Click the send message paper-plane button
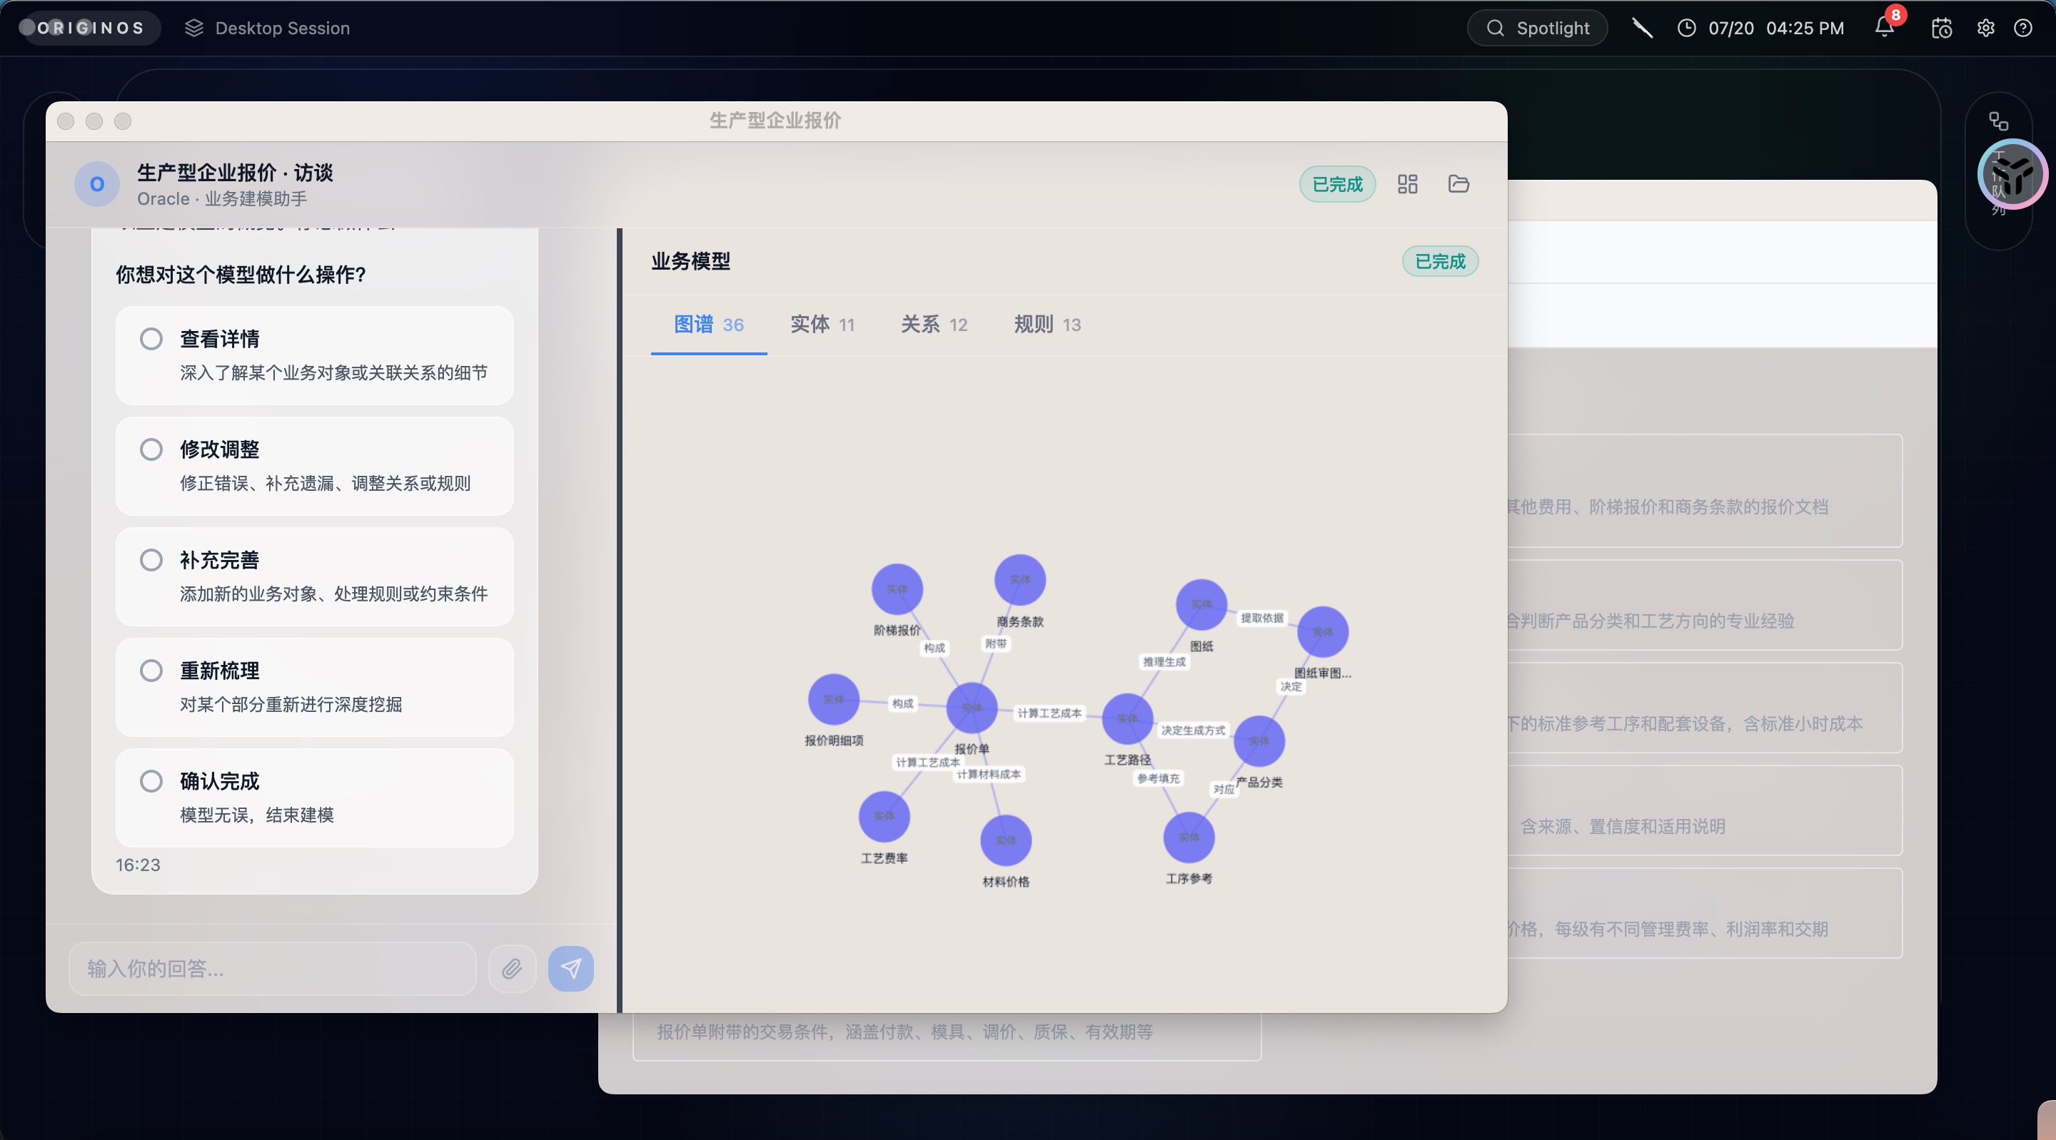This screenshot has height=1140, width=2056. (x=570, y=969)
